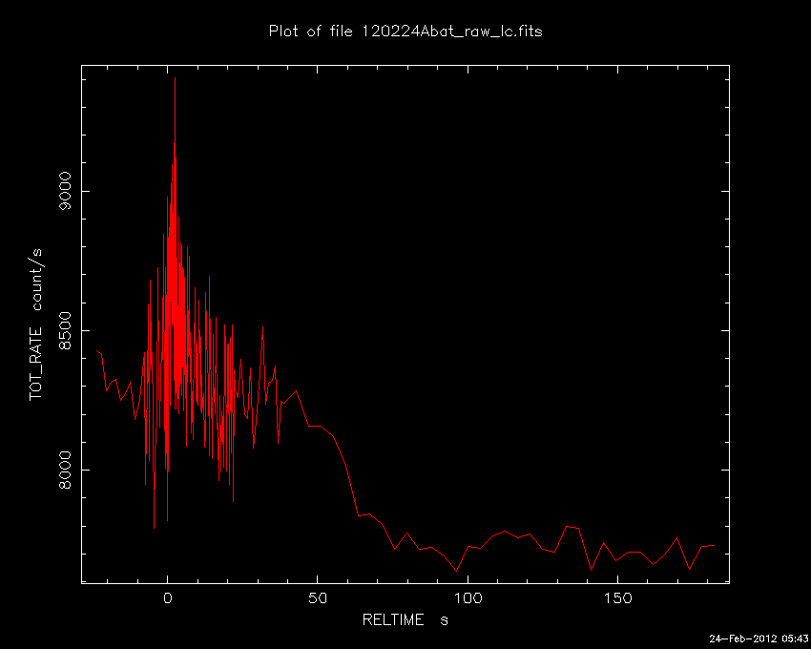Click the X-axis tick label '0'
Image resolution: width=811 pixels, height=649 pixels.
pos(168,598)
